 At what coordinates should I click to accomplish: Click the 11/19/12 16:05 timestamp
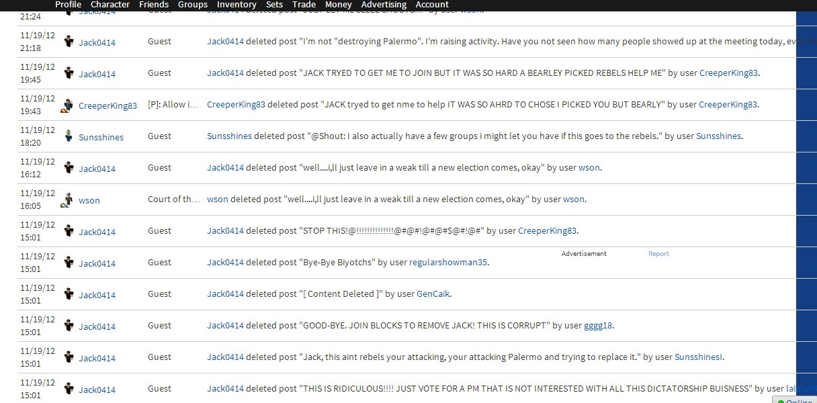[x=38, y=199]
